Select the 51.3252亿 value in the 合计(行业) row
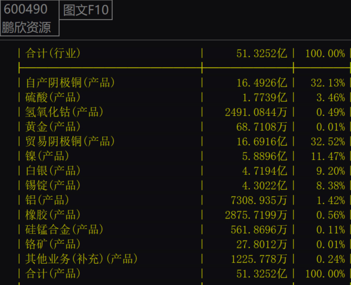The height and width of the screenshot is (285, 351). tap(261, 54)
